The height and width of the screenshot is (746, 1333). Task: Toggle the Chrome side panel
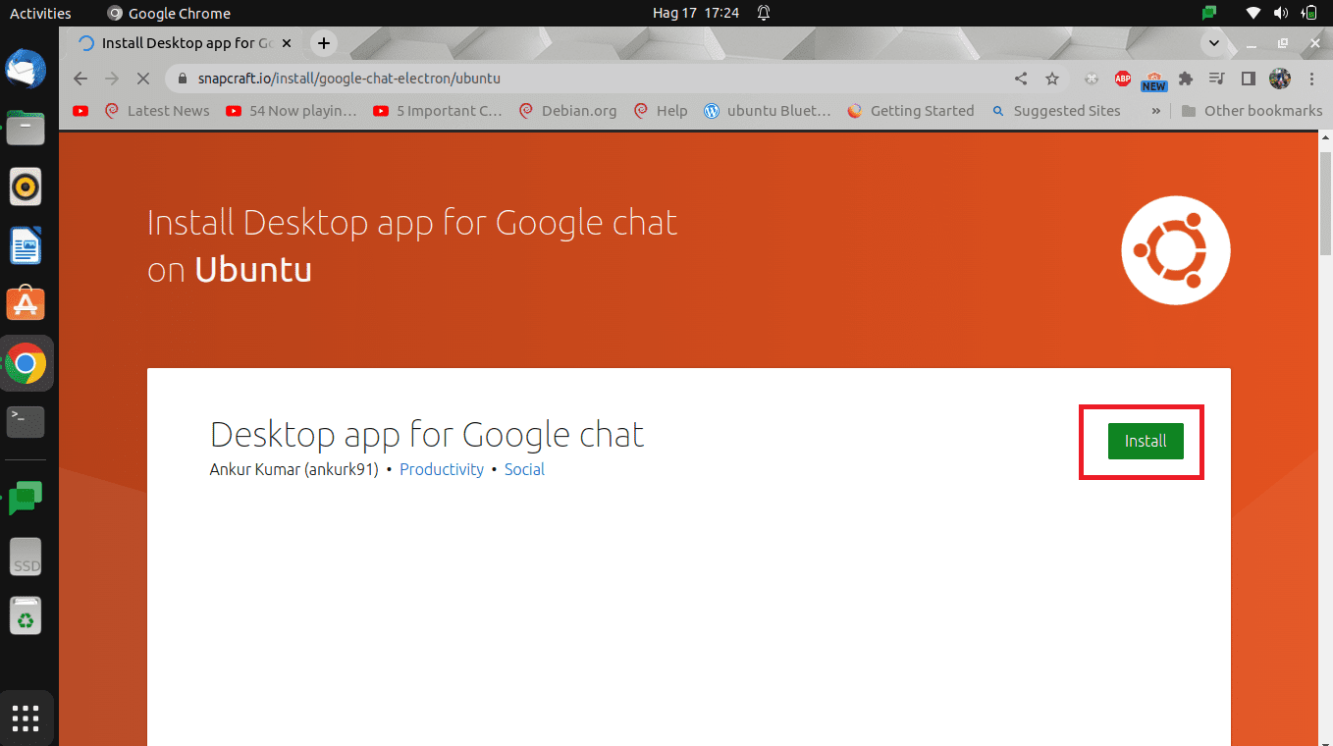pyautogui.click(x=1249, y=79)
